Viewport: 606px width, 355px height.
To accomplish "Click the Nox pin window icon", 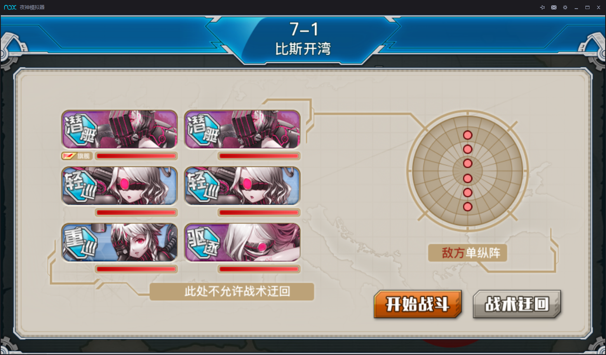I will [542, 7].
